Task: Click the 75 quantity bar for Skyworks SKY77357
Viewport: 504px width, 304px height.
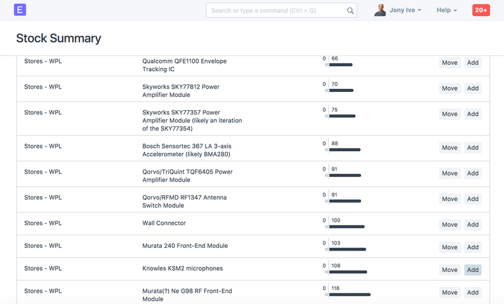Action: tap(342, 116)
